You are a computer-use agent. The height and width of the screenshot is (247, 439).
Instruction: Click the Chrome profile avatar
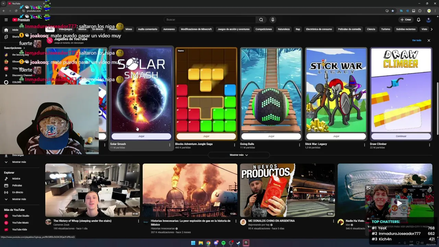click(x=429, y=11)
